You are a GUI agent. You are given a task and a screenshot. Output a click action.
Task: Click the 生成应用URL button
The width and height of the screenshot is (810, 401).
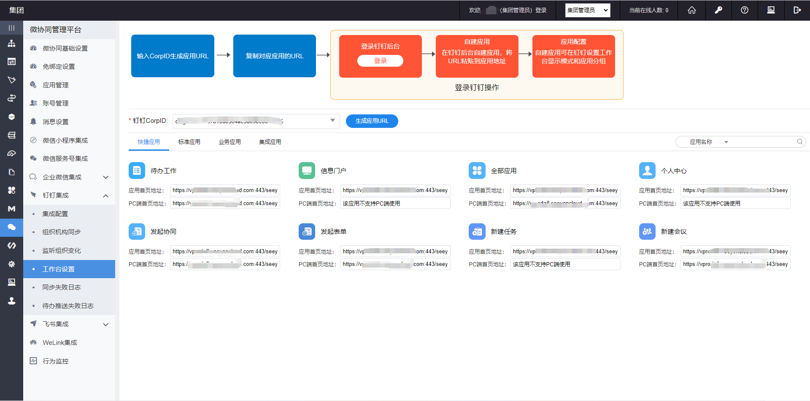pyautogui.click(x=372, y=121)
